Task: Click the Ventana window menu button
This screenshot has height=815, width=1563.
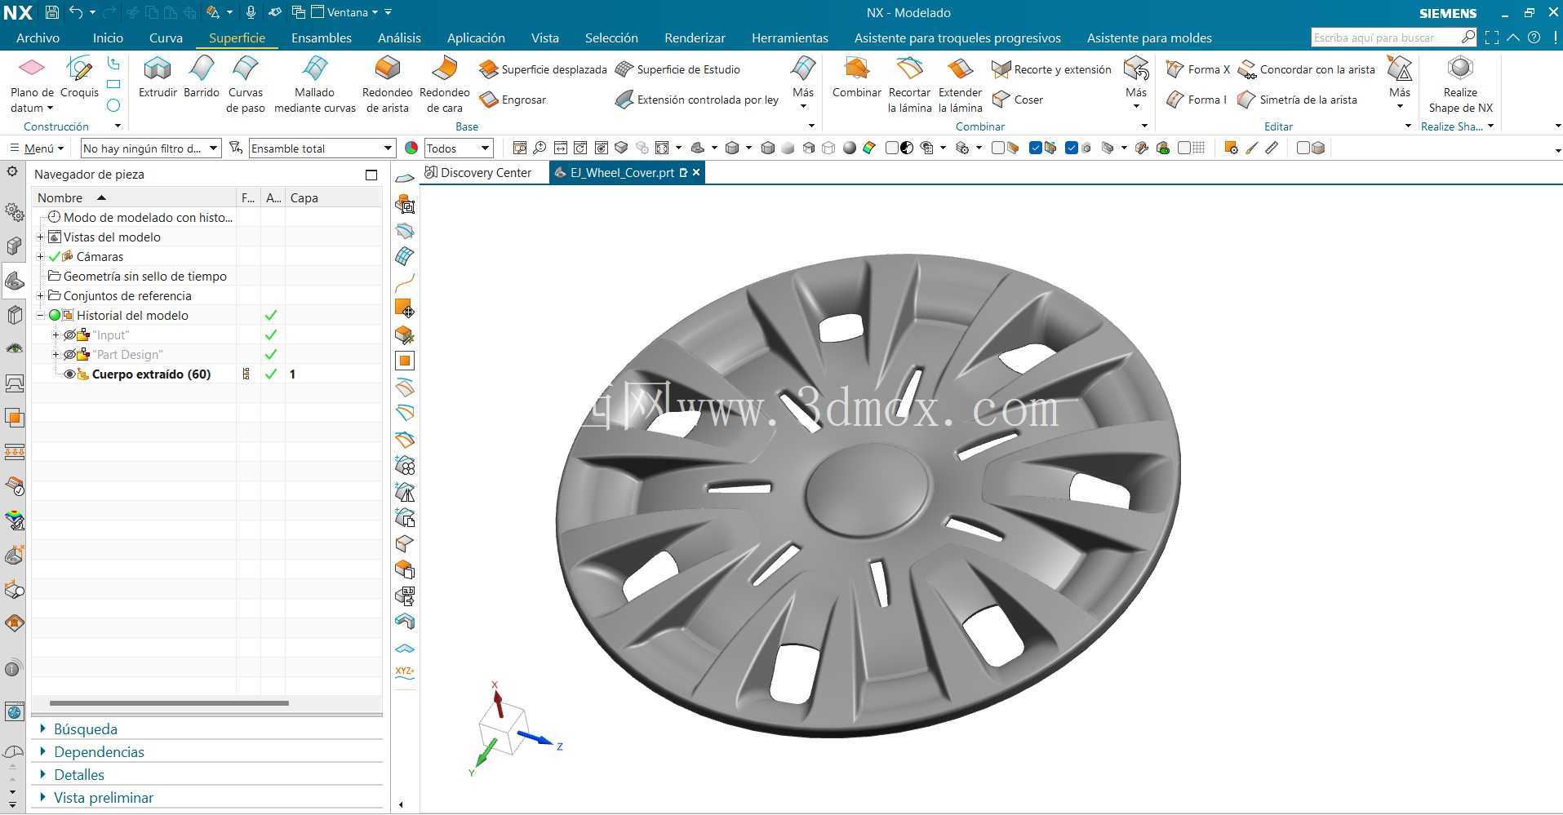Action: click(x=344, y=12)
